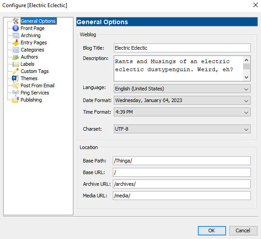261x239 pixels.
Task: Select the Ping Services antenna icon
Action: click(16, 93)
